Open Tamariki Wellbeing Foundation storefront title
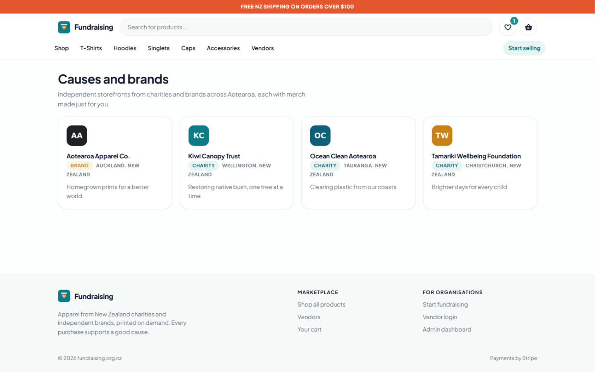The height and width of the screenshot is (372, 595). click(x=476, y=156)
